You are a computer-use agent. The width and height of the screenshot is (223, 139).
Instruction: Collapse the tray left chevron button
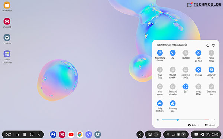click(140, 134)
